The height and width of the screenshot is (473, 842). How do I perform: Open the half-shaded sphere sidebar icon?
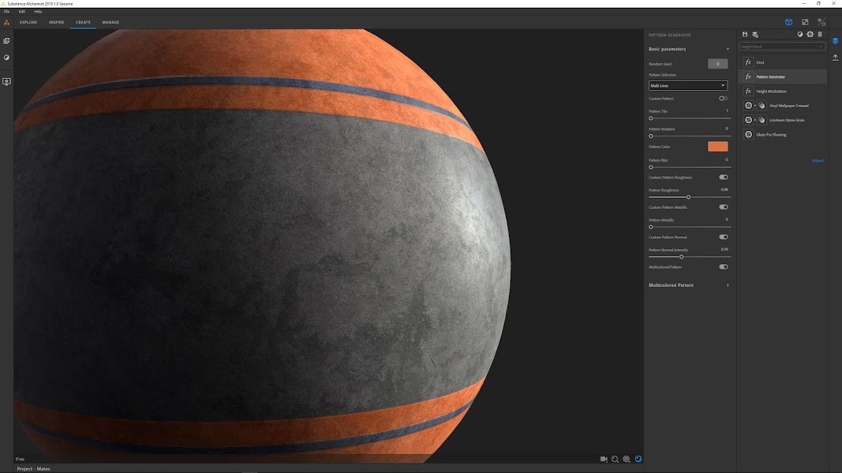[6, 58]
